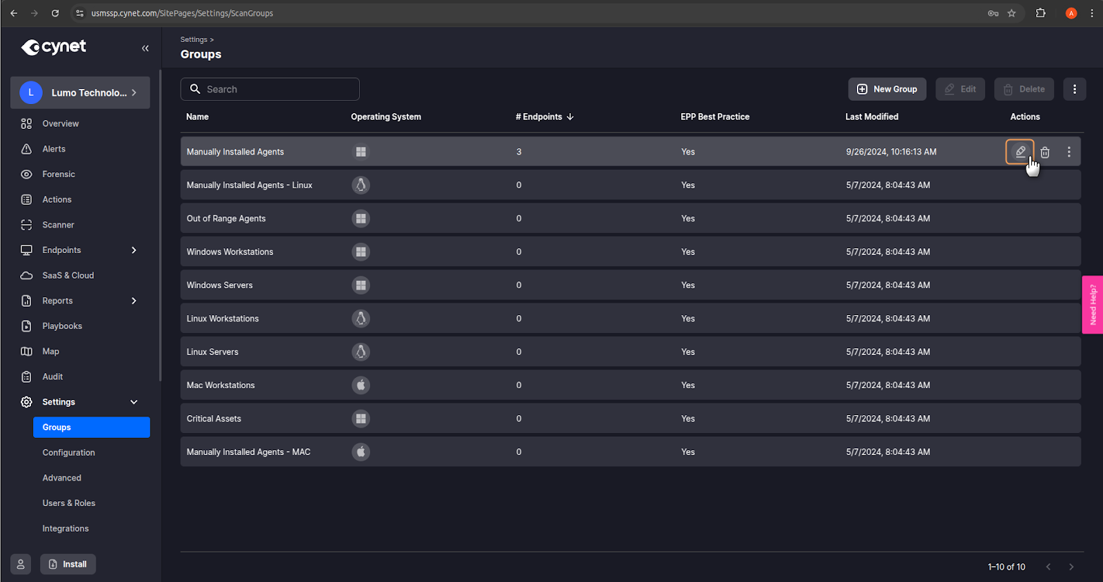Viewport: 1103px width, 582px height.
Task: Collapse the Settings section chevron
Action: pyautogui.click(x=134, y=402)
